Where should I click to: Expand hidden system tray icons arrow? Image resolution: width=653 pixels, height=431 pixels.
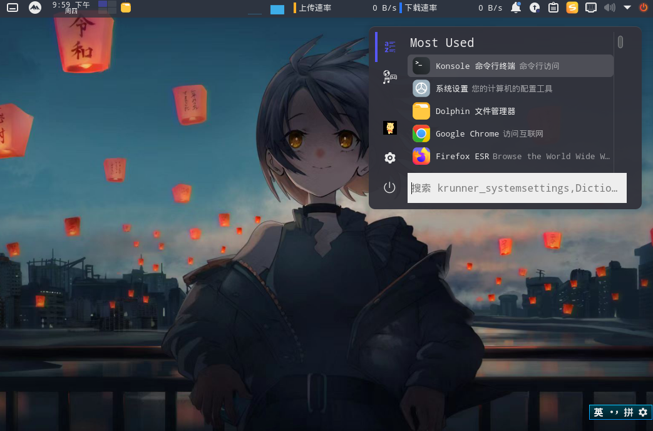click(627, 8)
